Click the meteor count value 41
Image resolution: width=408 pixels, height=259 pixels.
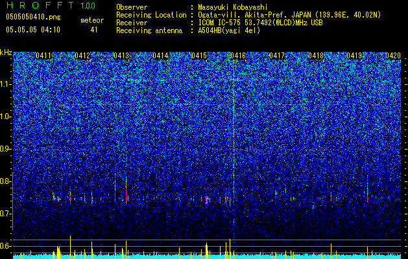tap(94, 30)
